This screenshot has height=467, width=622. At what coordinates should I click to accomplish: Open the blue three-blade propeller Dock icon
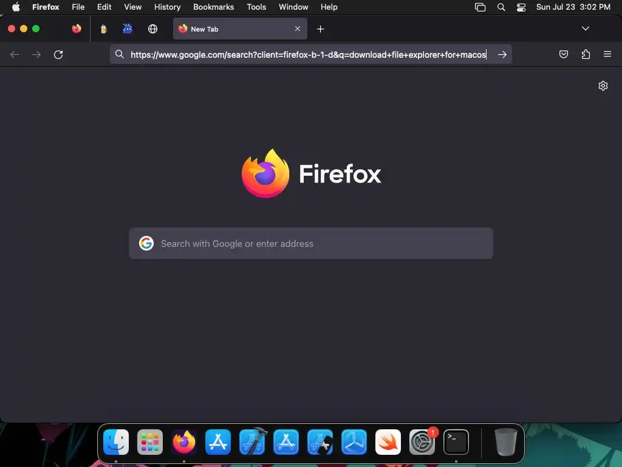(354, 442)
